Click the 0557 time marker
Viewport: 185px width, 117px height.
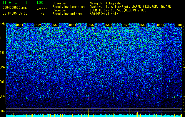[x=125, y=25]
